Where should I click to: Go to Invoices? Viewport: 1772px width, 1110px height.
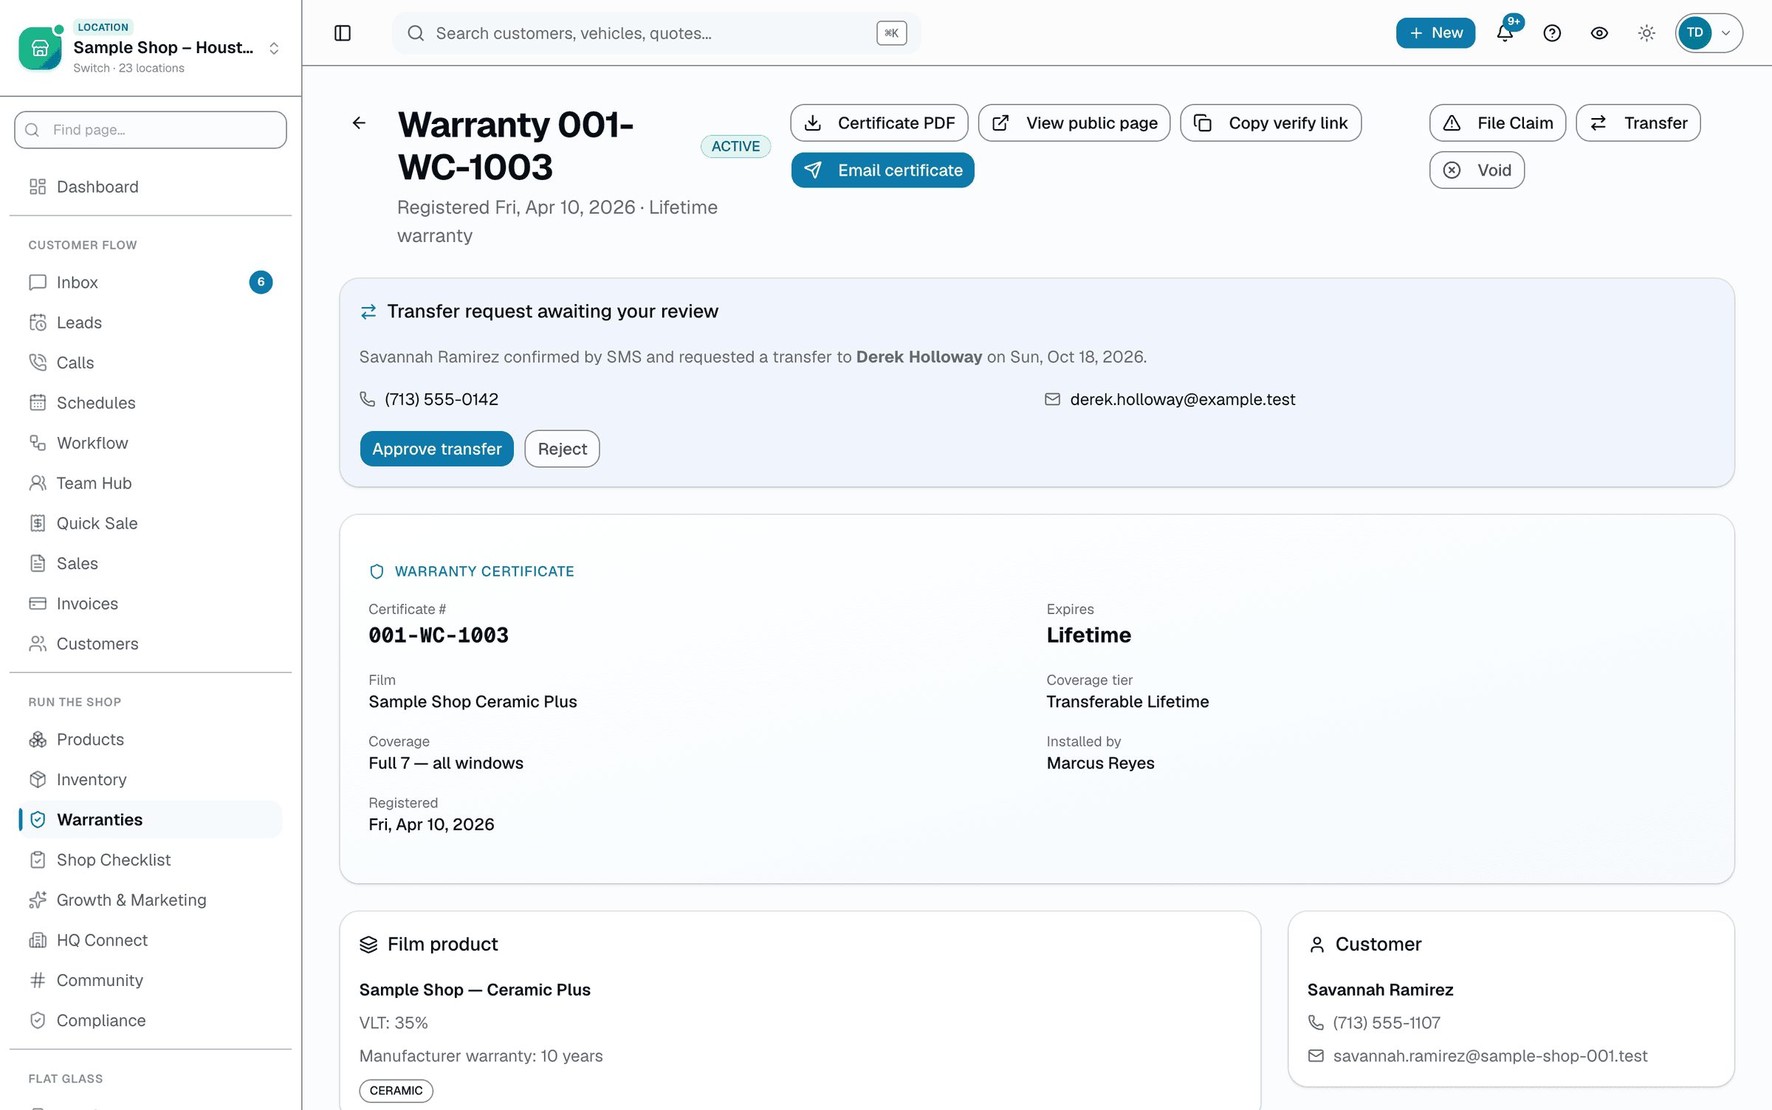[151, 604]
